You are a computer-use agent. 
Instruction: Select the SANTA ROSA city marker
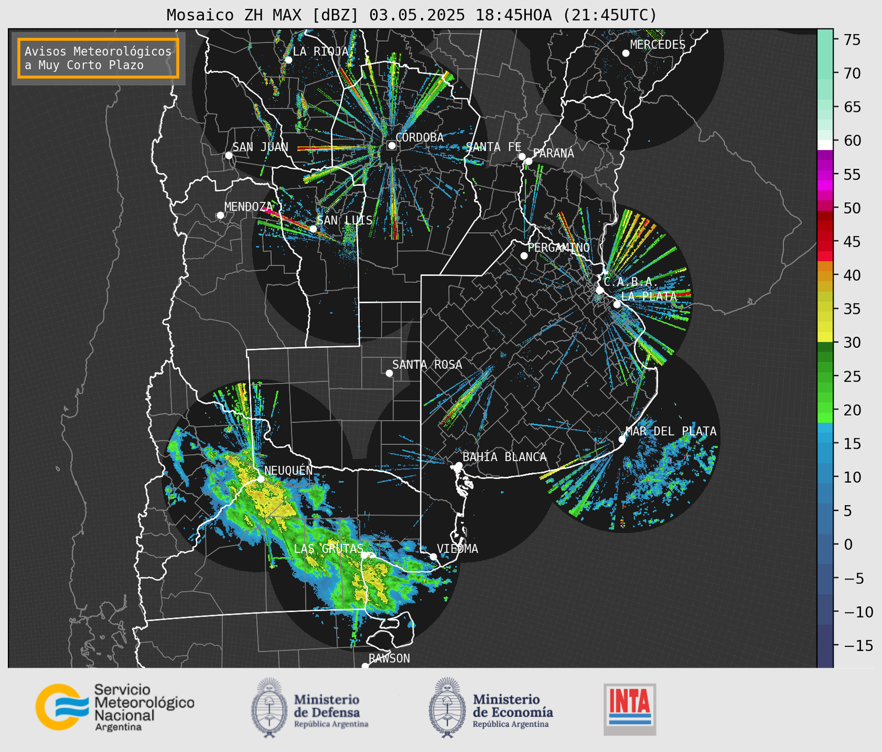coord(389,373)
